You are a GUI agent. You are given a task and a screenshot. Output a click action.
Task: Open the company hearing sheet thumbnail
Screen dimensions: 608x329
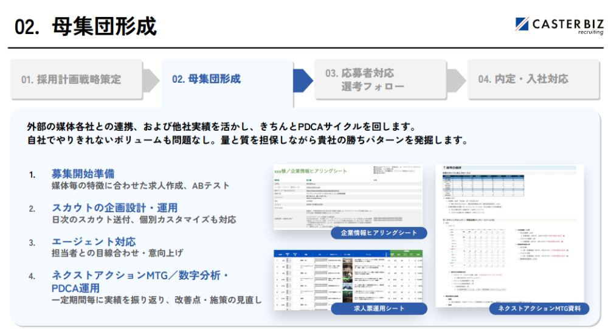[x=348, y=196]
